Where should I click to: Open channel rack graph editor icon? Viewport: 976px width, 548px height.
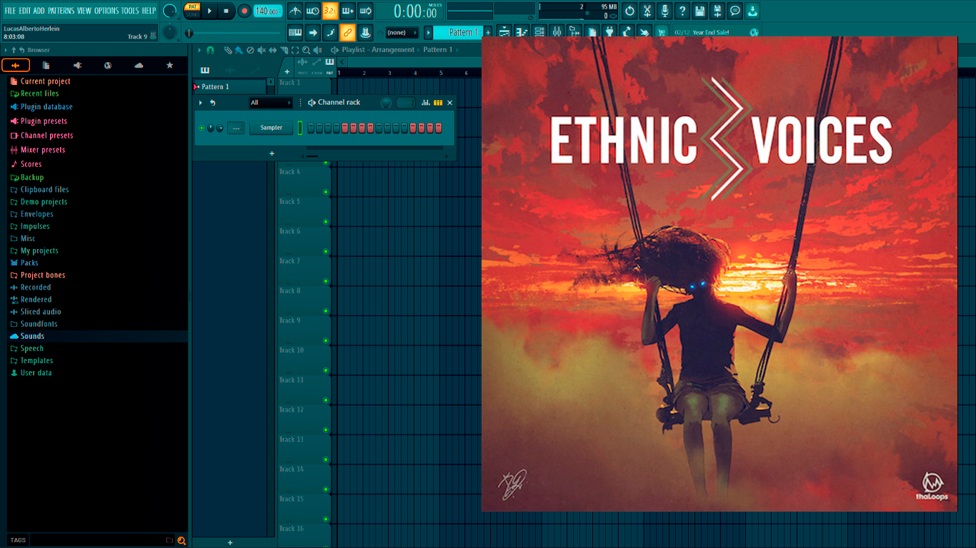pos(426,103)
